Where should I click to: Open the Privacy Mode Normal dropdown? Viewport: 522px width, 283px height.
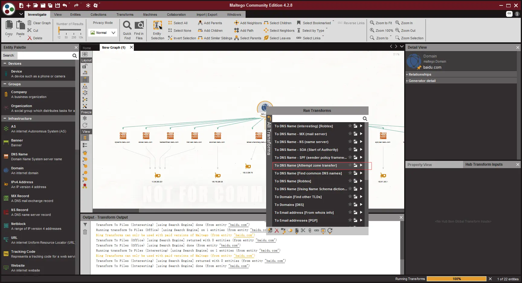(103, 33)
